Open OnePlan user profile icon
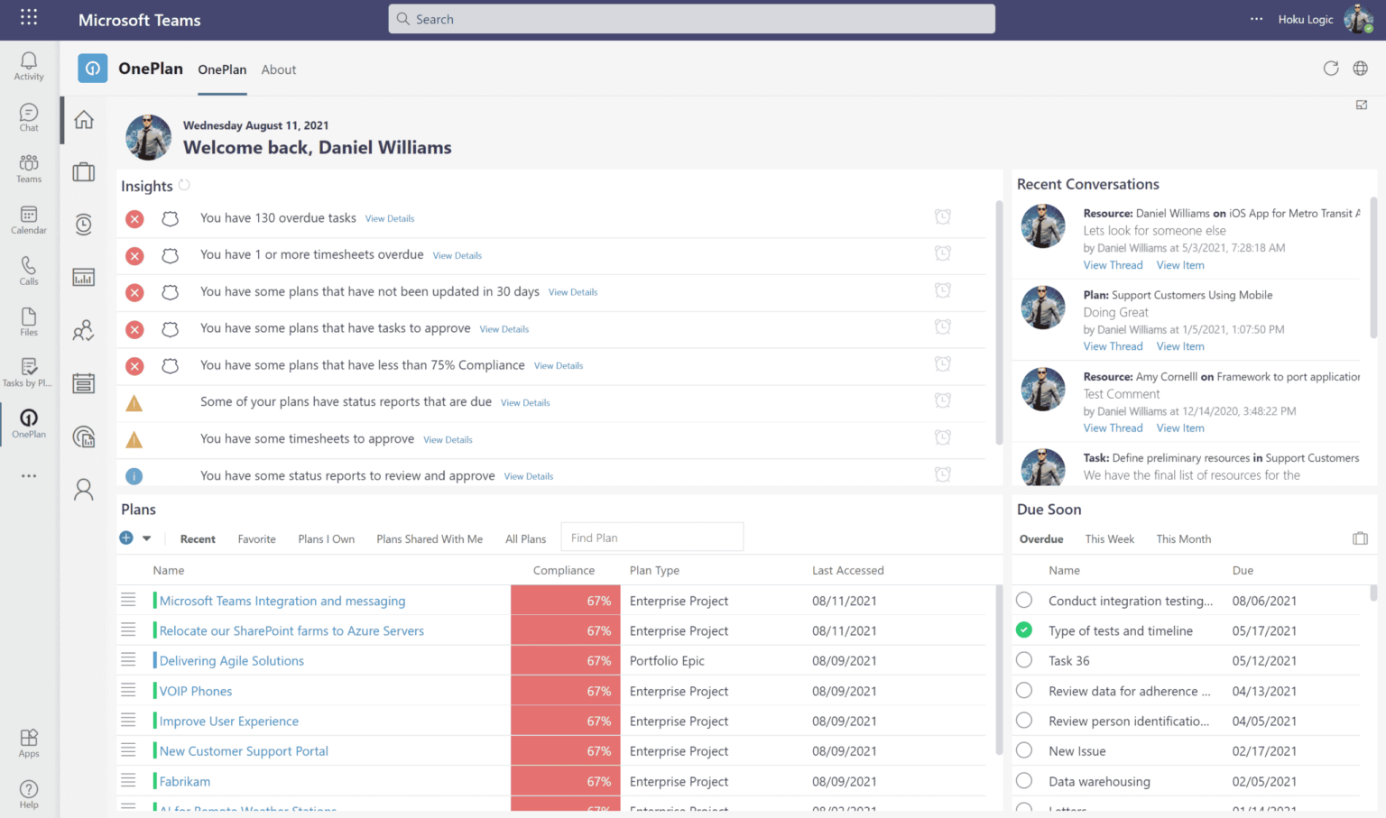The width and height of the screenshot is (1386, 818). pos(84,490)
